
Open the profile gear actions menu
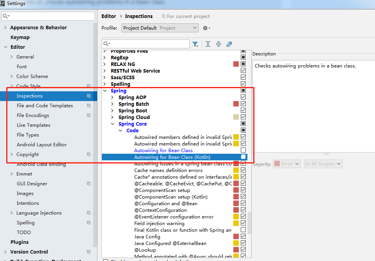pyautogui.click(x=206, y=28)
